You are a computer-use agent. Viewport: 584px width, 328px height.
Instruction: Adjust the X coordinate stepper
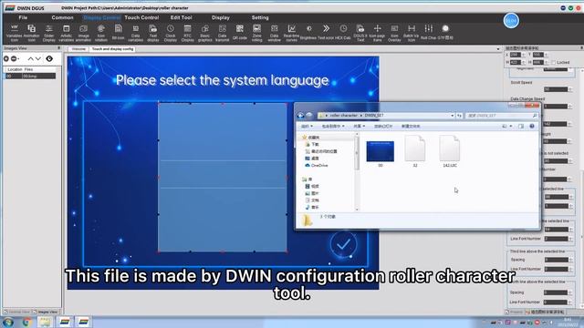click(523, 55)
